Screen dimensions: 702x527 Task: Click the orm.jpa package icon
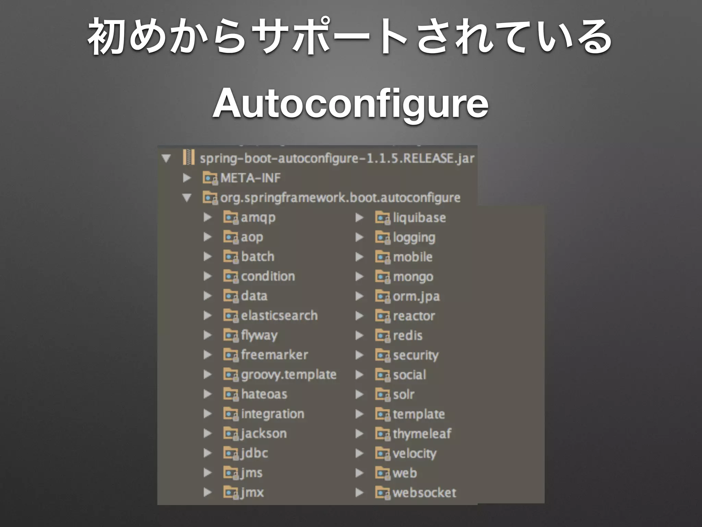(383, 296)
